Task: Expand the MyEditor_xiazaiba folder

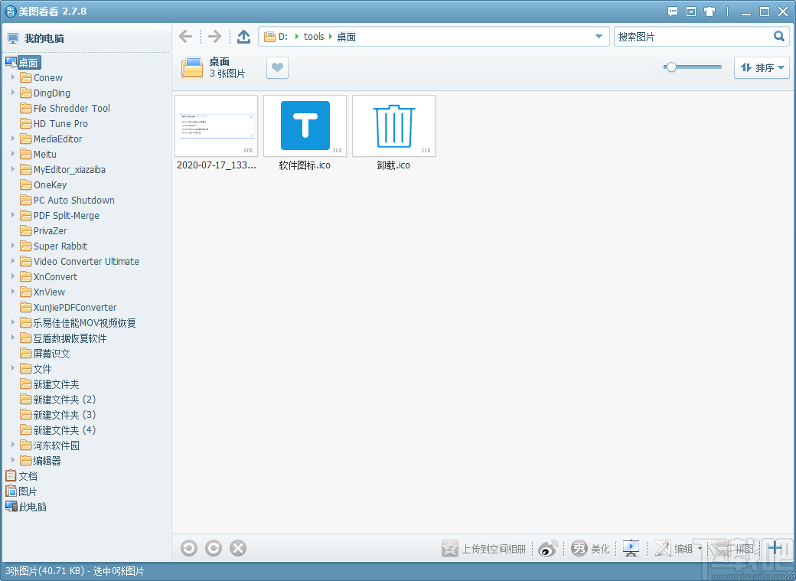Action: pos(13,168)
